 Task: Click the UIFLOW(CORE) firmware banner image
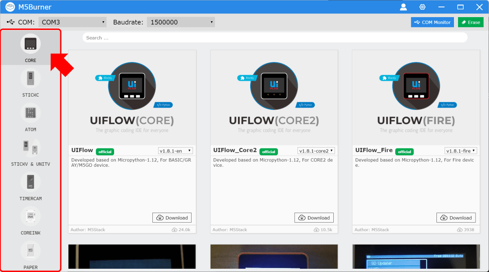click(132, 97)
